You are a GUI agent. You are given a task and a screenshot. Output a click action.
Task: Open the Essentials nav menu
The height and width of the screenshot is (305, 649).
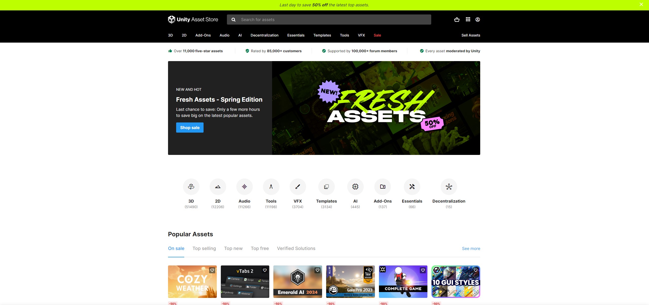296,35
